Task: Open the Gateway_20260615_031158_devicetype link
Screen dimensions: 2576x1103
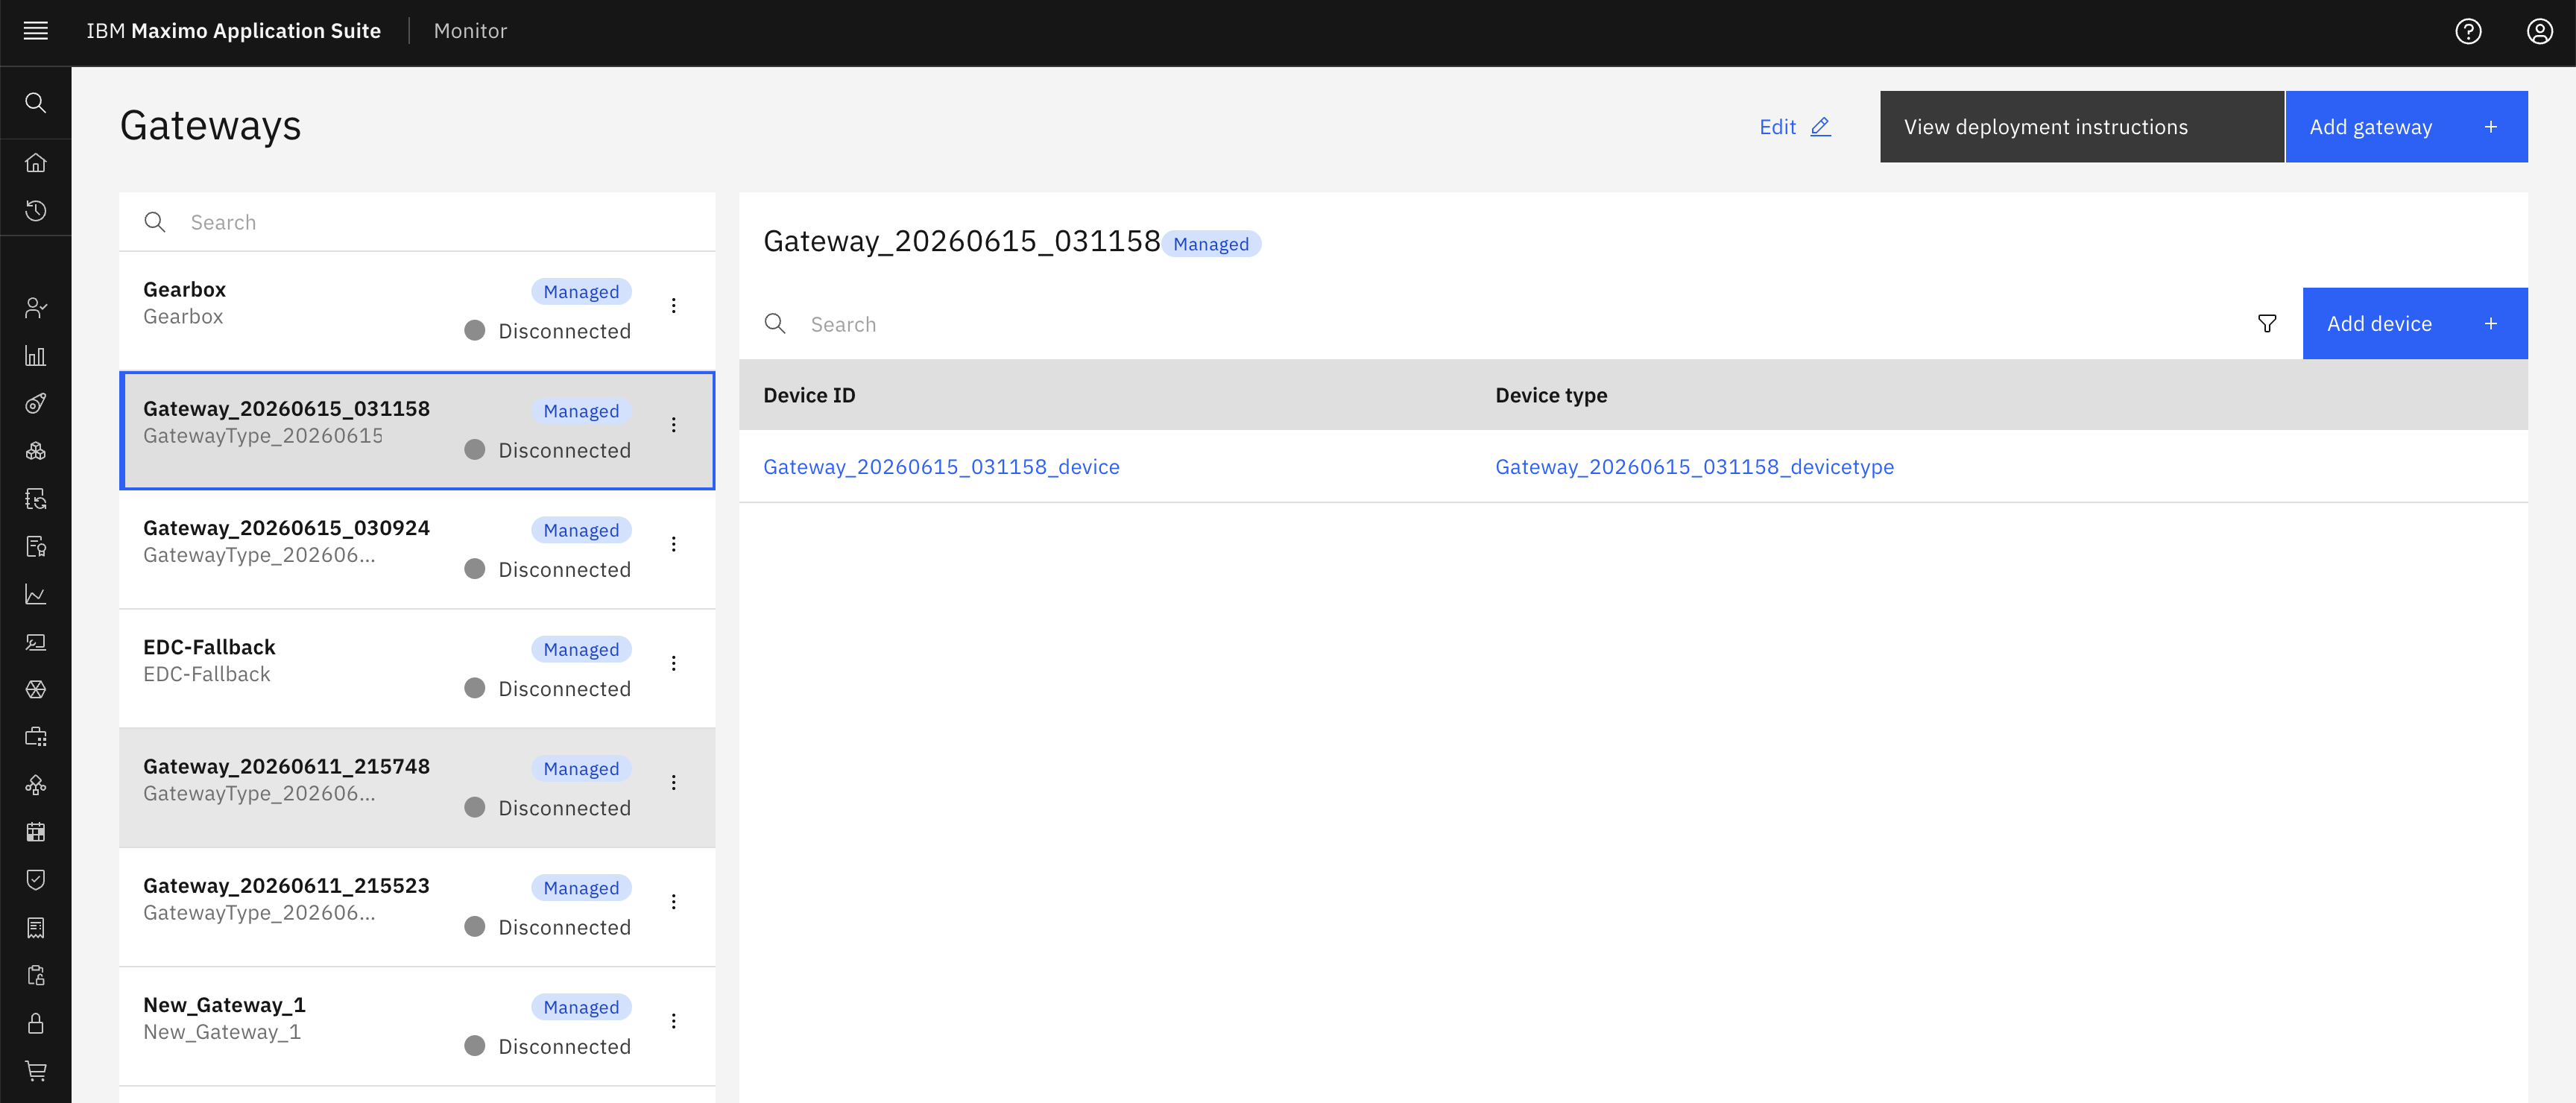Action: [1694, 467]
